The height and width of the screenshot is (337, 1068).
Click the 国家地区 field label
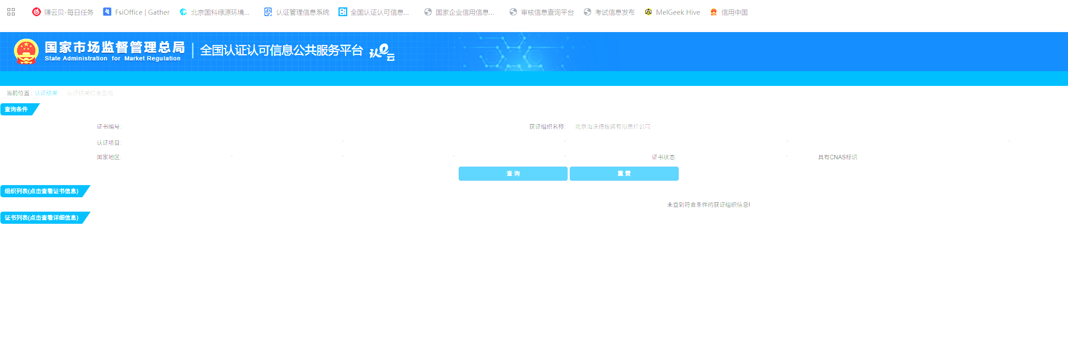click(x=109, y=157)
